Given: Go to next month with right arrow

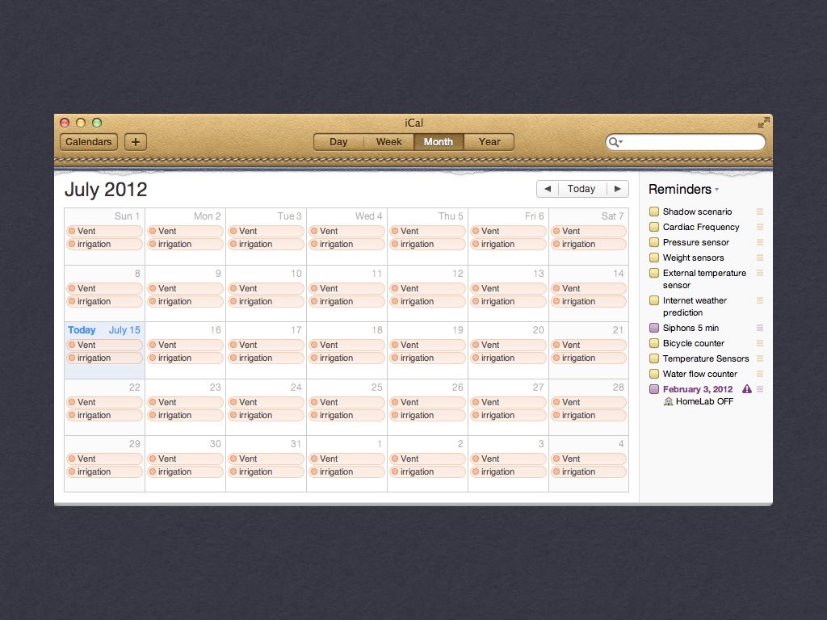Looking at the screenshot, I should click(x=618, y=189).
